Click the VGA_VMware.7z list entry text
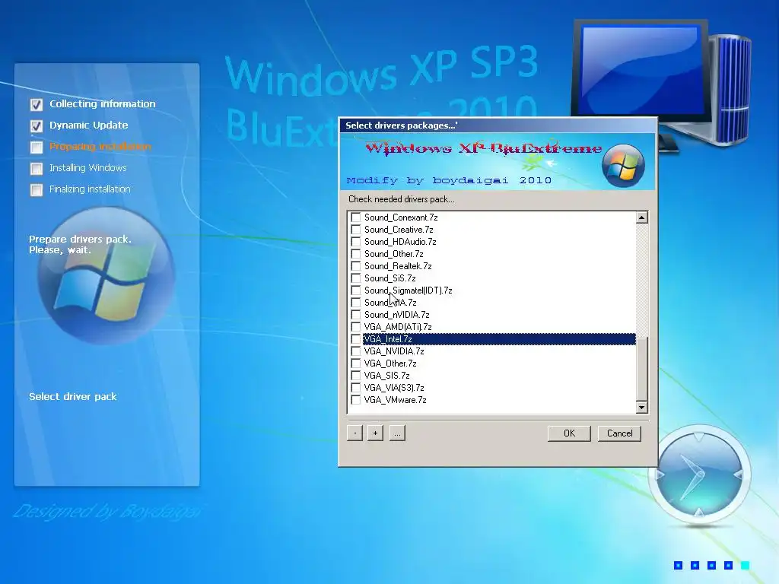Image resolution: width=779 pixels, height=584 pixels. coord(395,400)
